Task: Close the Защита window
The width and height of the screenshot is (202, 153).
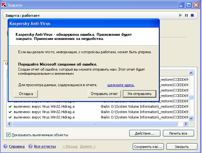Action: point(196,5)
